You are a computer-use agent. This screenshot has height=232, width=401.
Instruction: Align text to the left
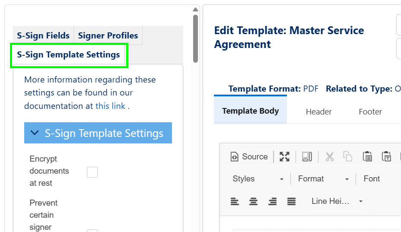(x=235, y=201)
